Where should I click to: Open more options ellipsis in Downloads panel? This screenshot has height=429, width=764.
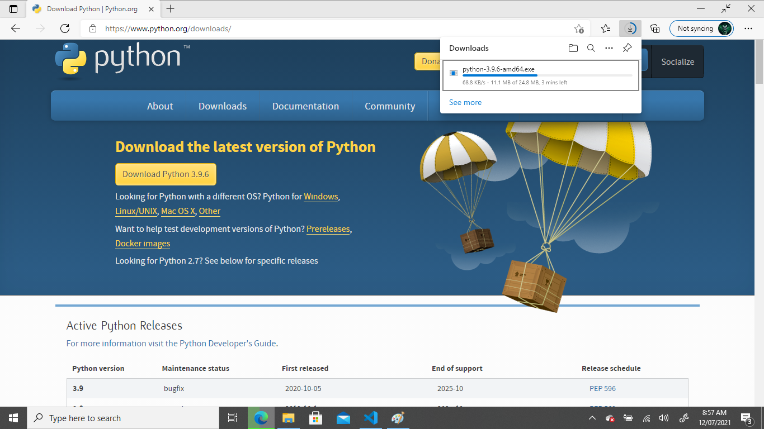pos(609,48)
